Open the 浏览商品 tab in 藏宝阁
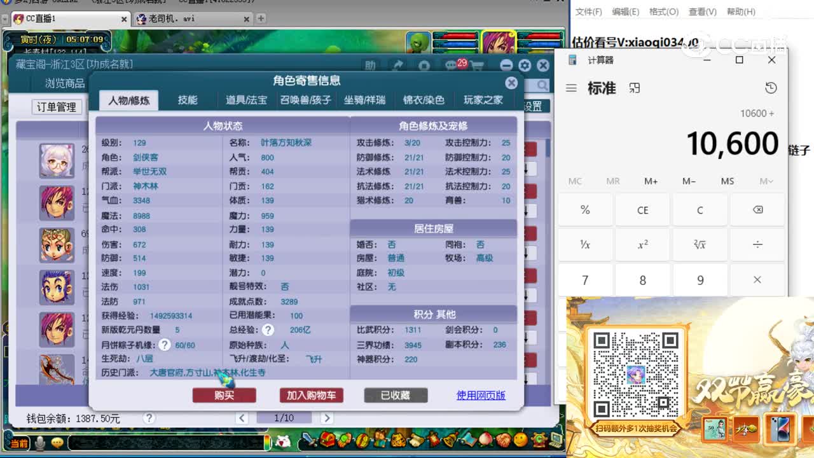The image size is (814, 458). click(65, 83)
